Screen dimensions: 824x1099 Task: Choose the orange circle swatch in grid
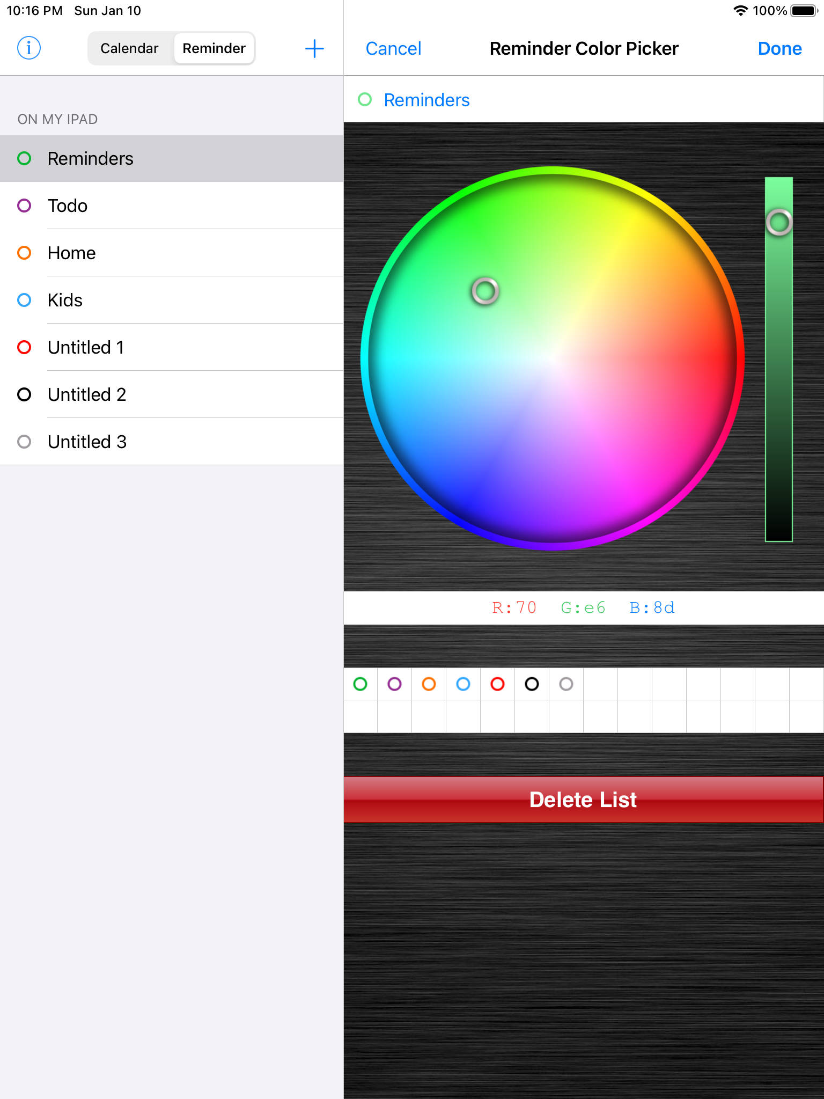429,684
